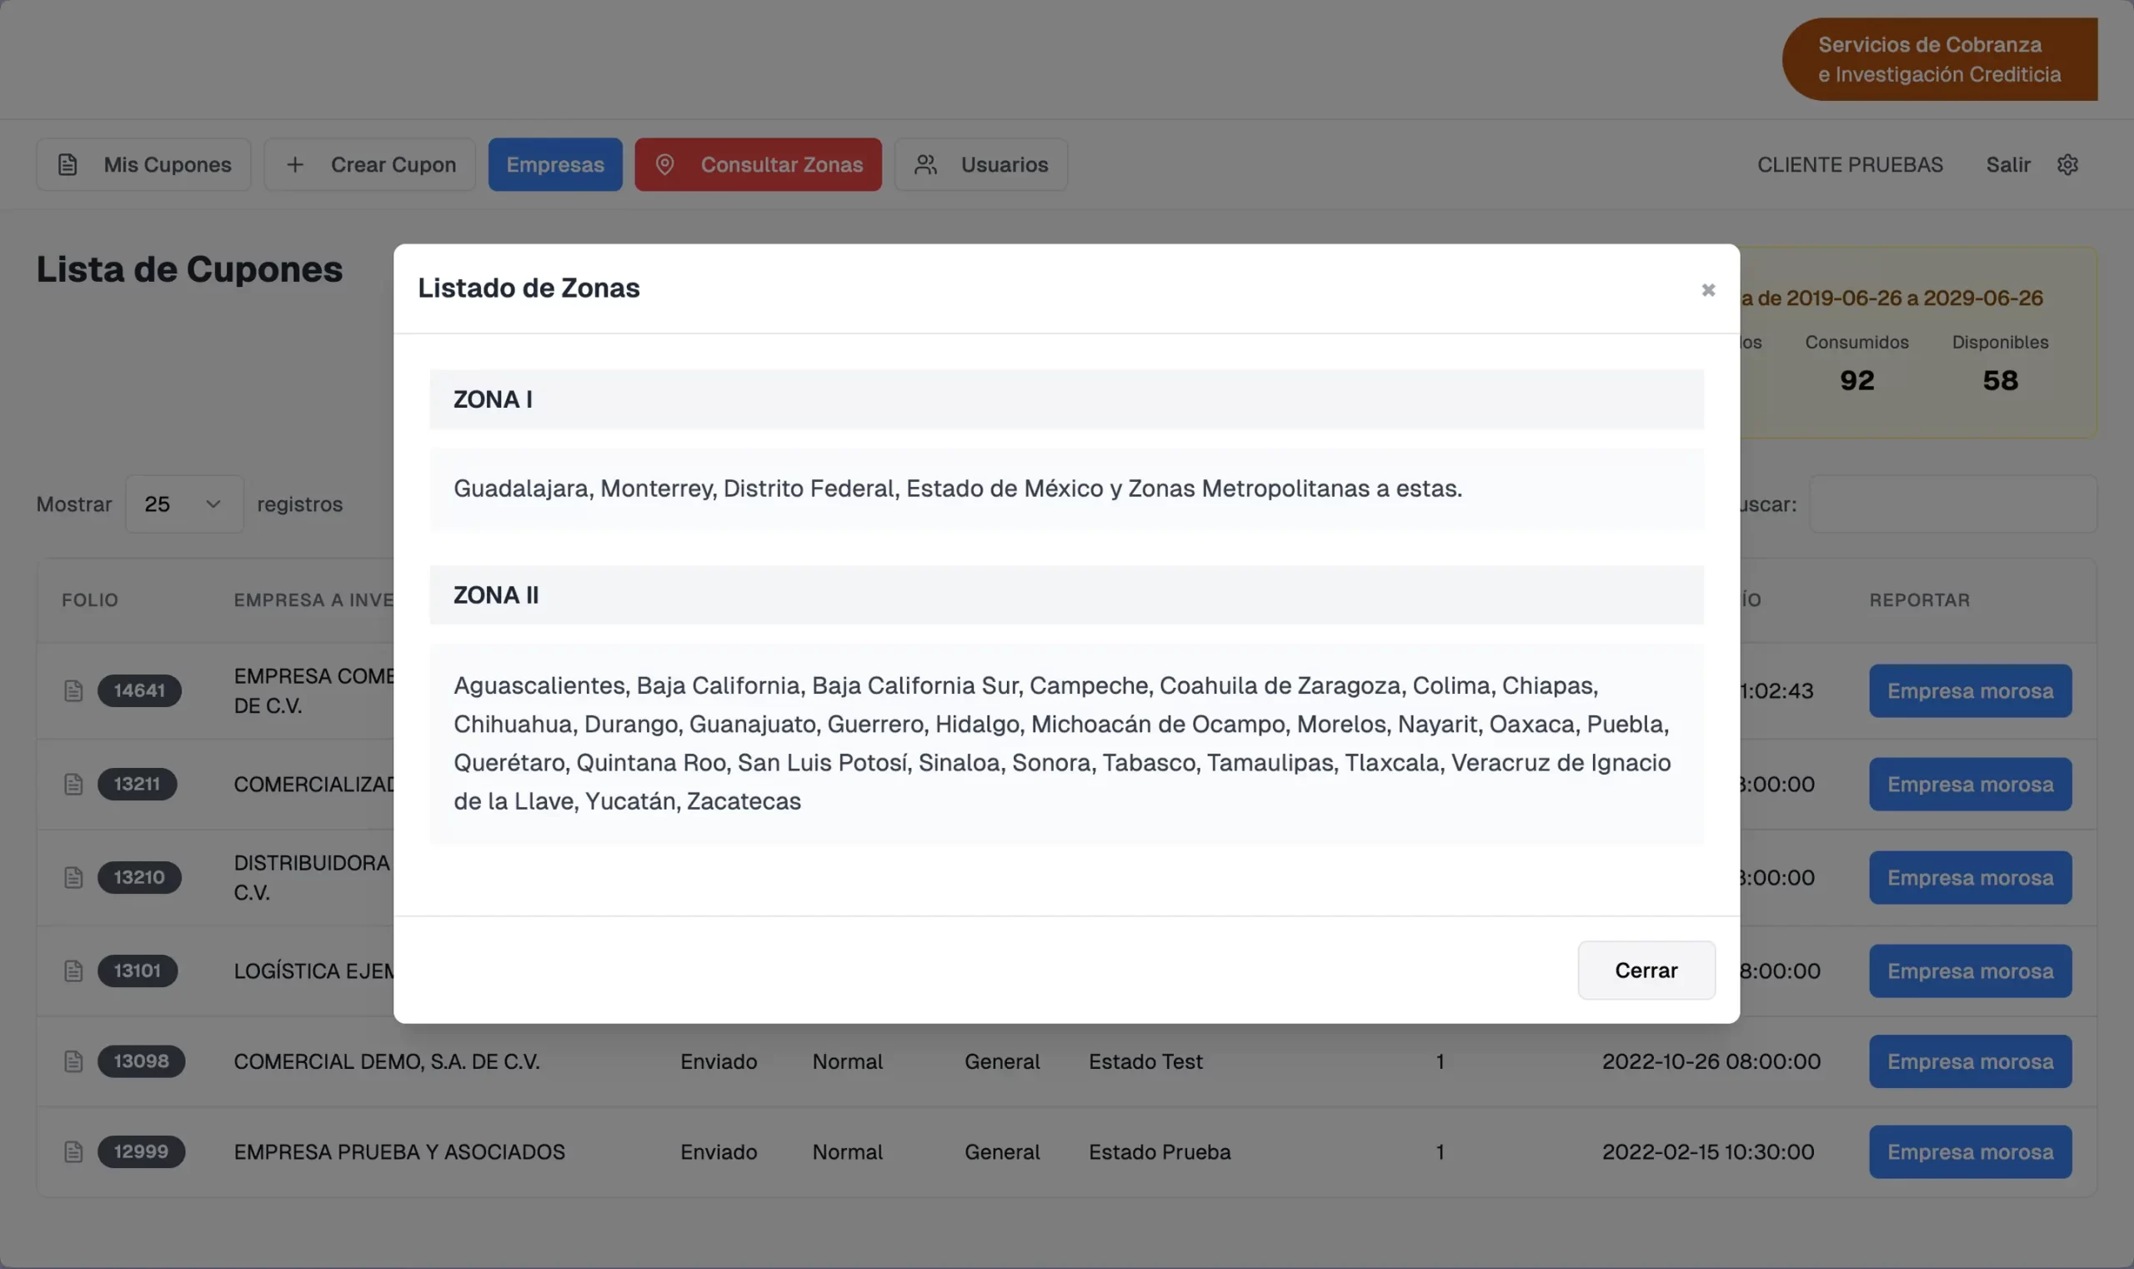Open Crear Cupon from the navigation bar
The image size is (2134, 1269).
[x=369, y=164]
